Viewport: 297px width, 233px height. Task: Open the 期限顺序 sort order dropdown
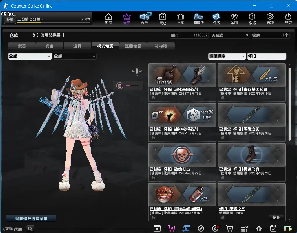[227, 56]
